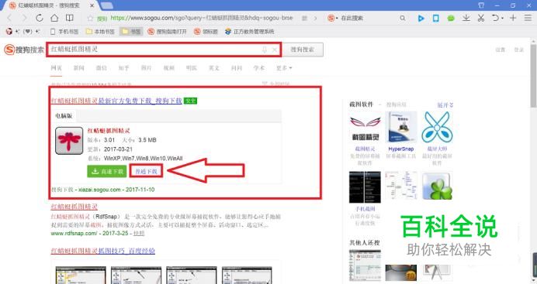The height and width of the screenshot is (284, 537).
Task: Click the 设置 settings link at top right
Action: click(x=500, y=50)
